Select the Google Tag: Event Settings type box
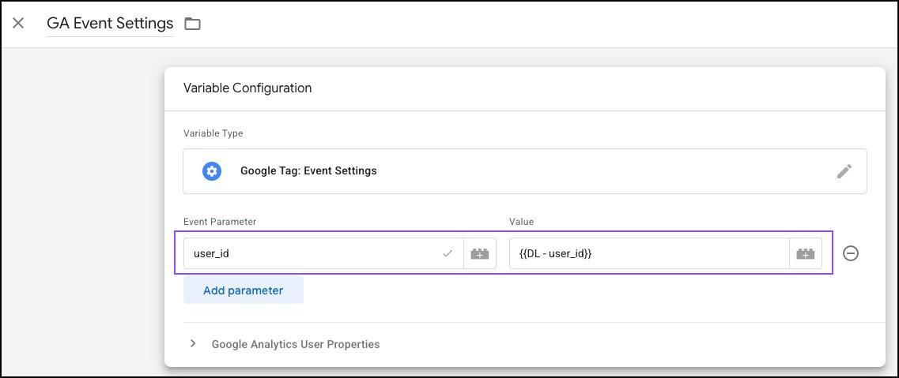The image size is (899, 378). point(524,171)
